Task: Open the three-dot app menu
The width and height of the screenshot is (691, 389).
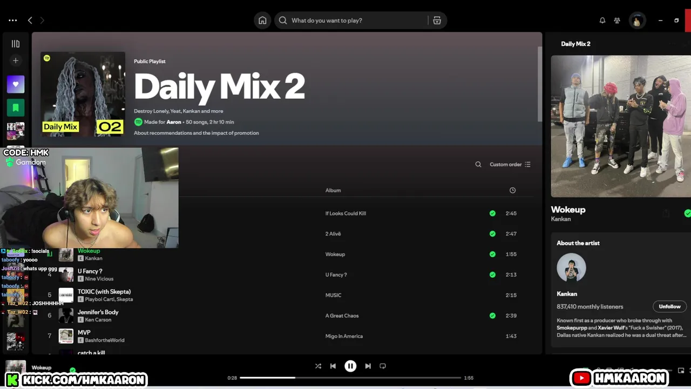Action: 12,21
